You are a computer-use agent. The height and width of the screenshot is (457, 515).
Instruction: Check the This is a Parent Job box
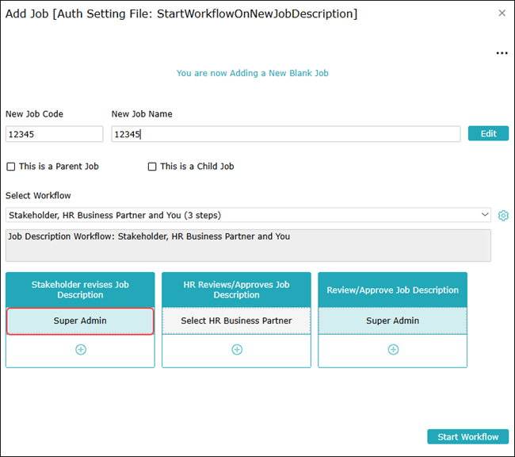click(11, 167)
